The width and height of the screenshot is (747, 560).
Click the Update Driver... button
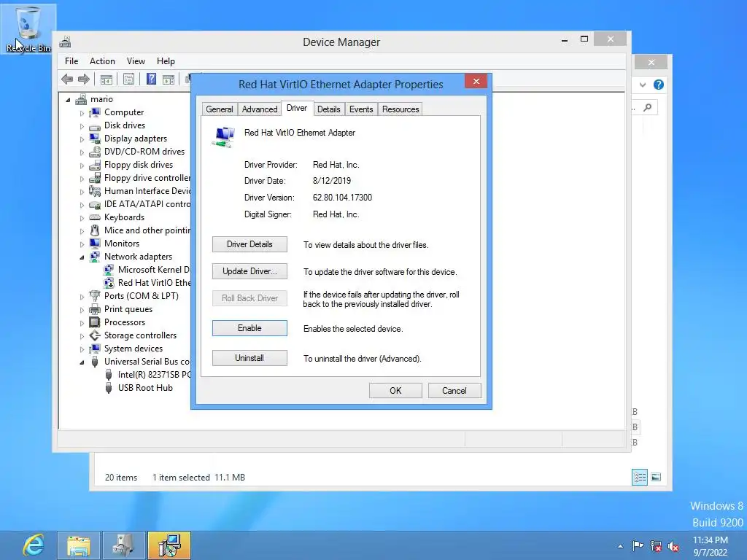coord(249,271)
